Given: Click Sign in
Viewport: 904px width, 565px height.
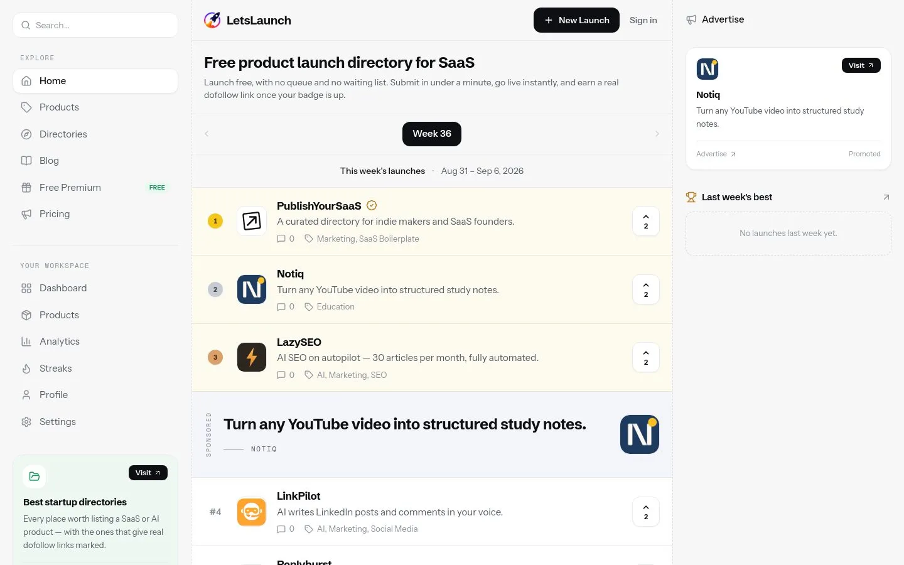Looking at the screenshot, I should pos(643,20).
